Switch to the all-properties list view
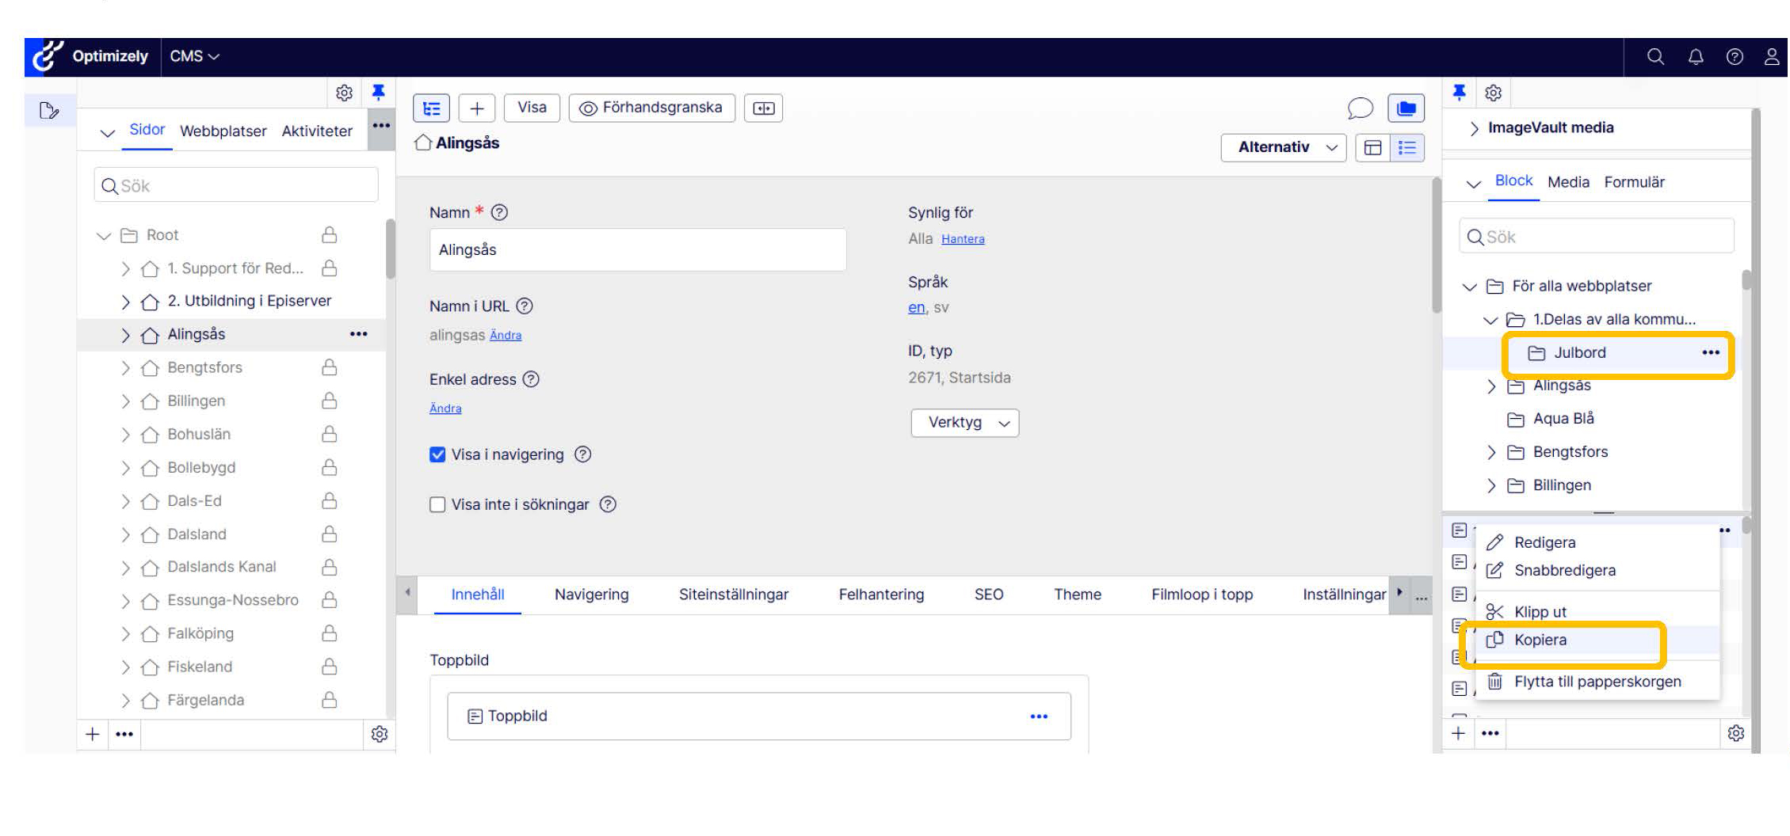 tap(1407, 148)
